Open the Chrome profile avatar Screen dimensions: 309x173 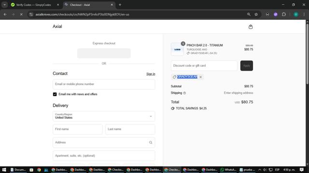pos(296,14)
